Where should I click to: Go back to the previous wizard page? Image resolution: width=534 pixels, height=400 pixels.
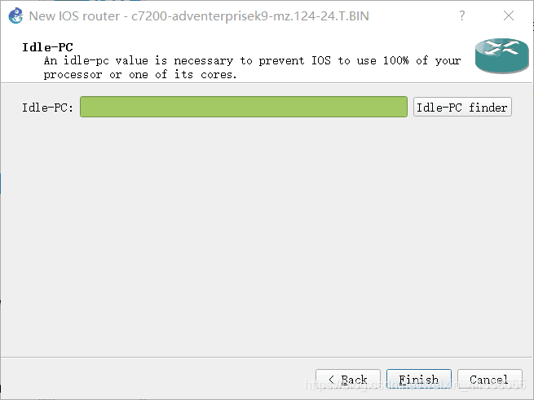point(348,380)
